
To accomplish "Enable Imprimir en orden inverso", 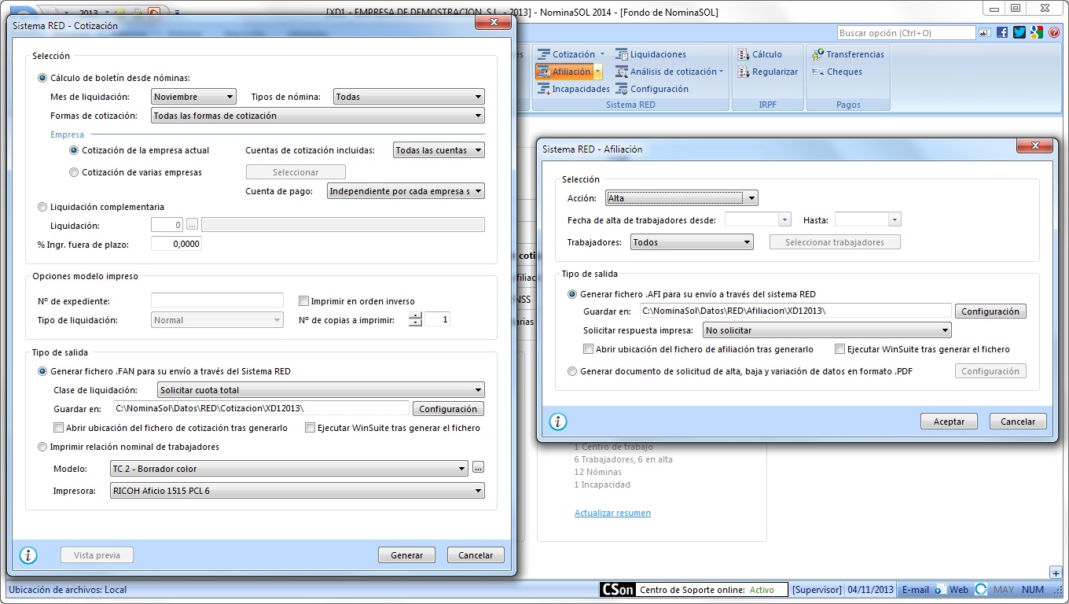I will 303,301.
